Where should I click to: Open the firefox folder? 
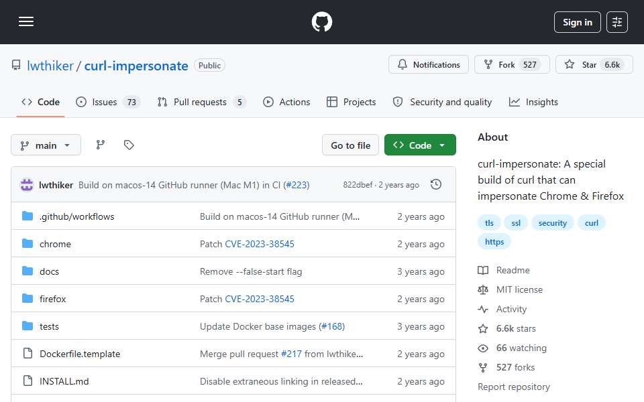pos(52,299)
